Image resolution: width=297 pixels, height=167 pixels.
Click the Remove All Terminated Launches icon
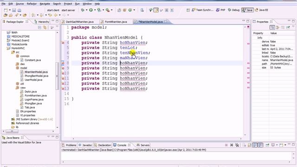click(x=237, y=145)
